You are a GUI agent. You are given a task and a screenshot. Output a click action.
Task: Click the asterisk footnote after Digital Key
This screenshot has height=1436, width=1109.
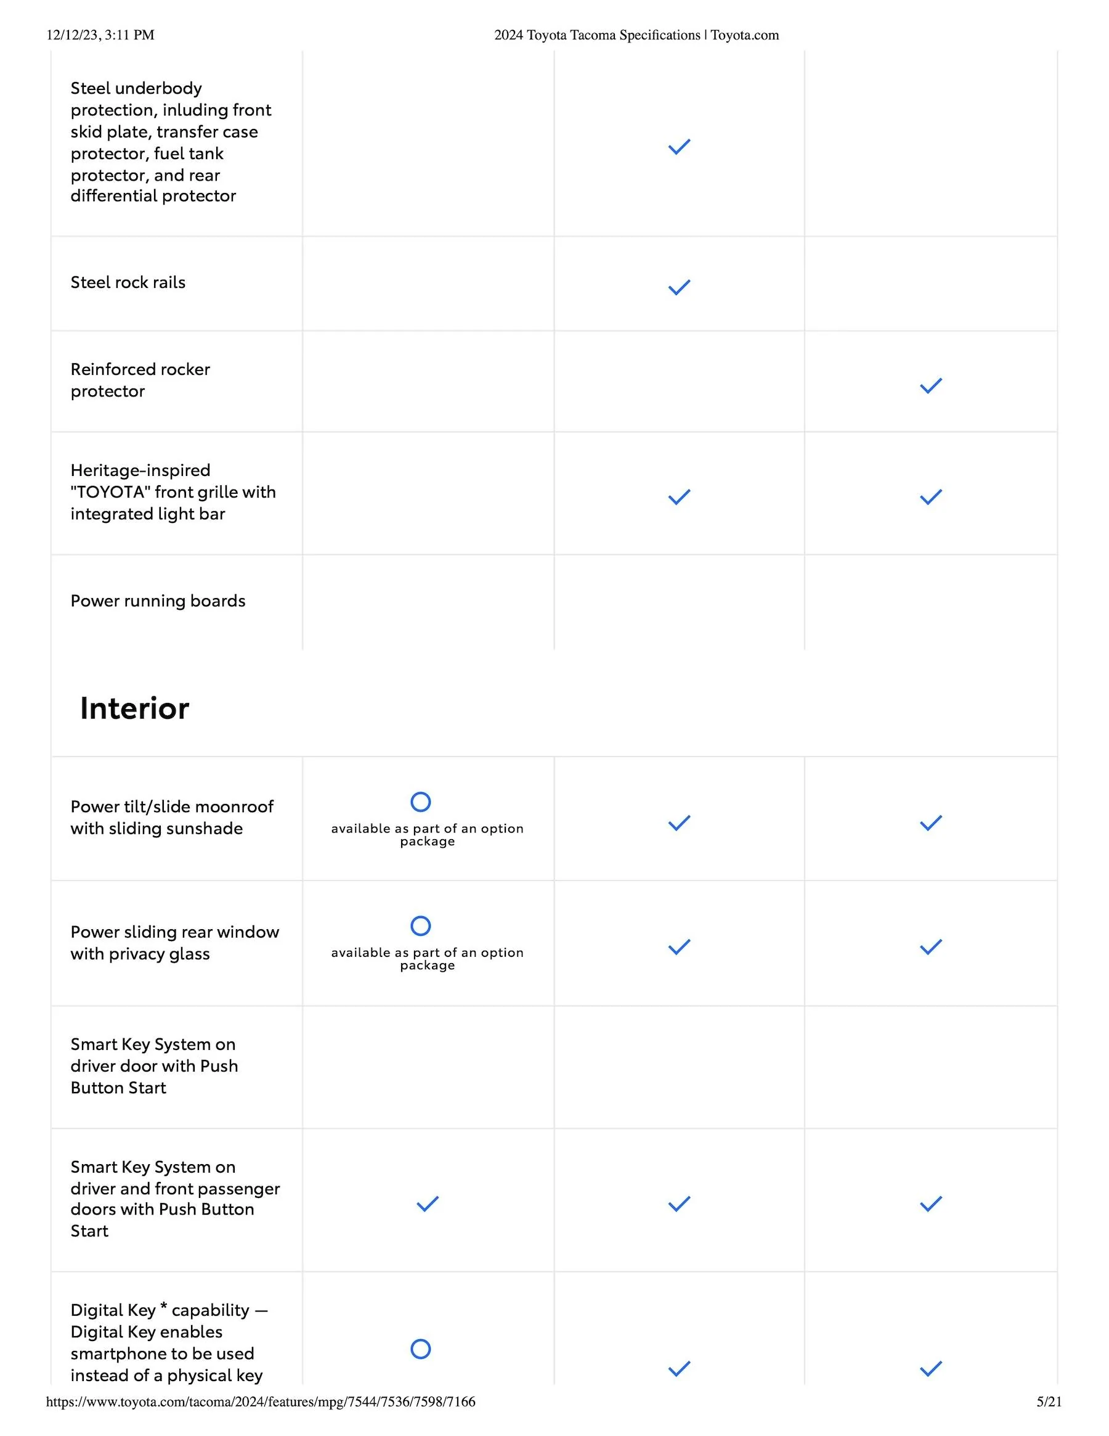(x=164, y=1307)
